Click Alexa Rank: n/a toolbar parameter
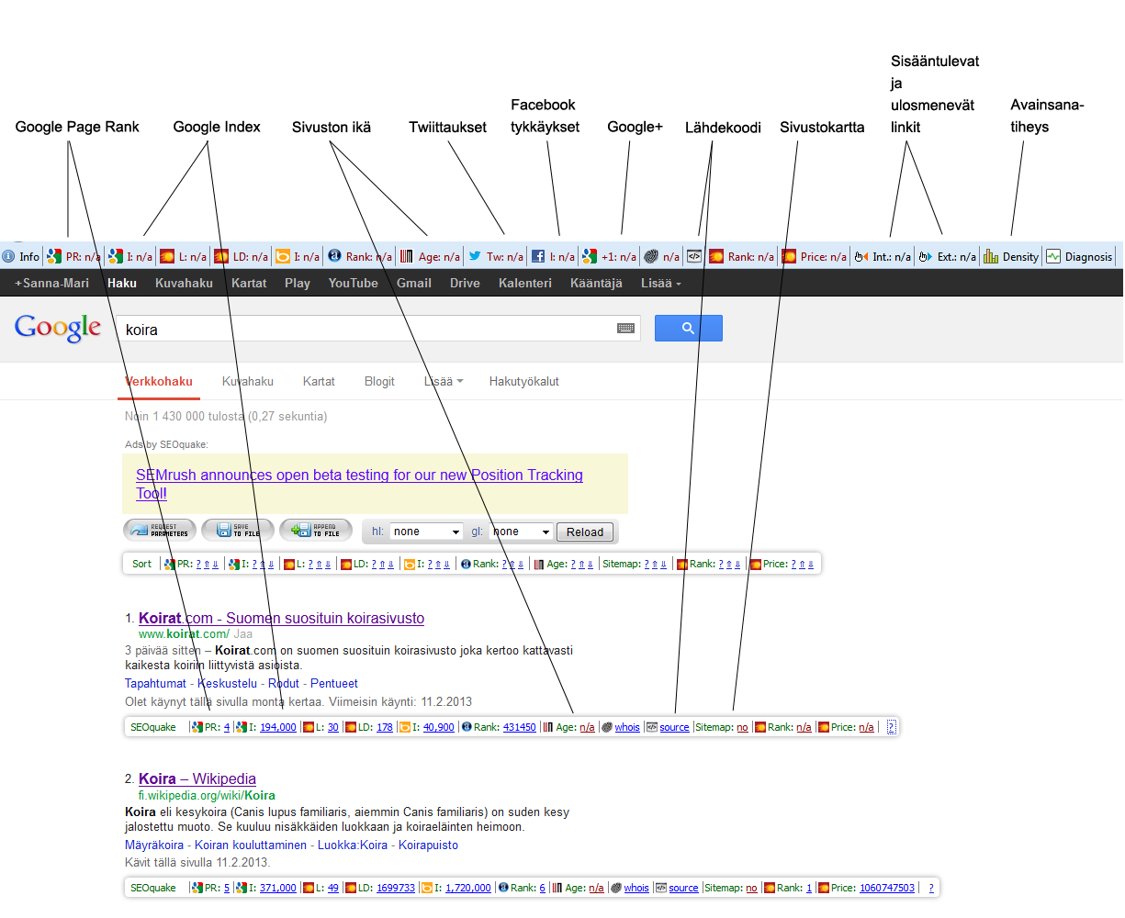Screen dimensions: 1125x918 pos(361,257)
